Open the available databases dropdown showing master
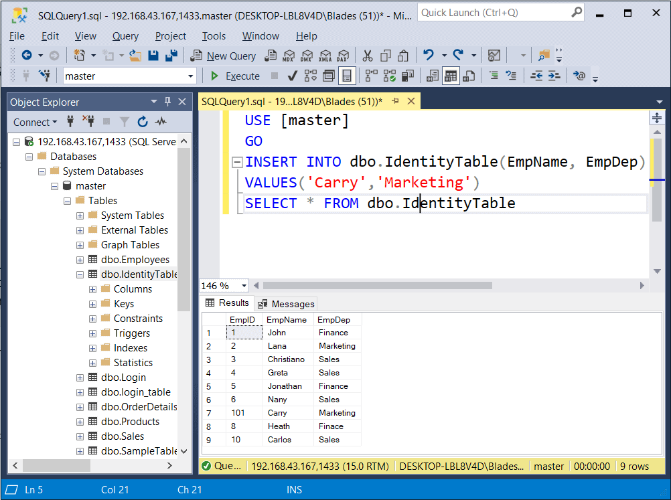This screenshot has width=671, height=500. [x=192, y=76]
